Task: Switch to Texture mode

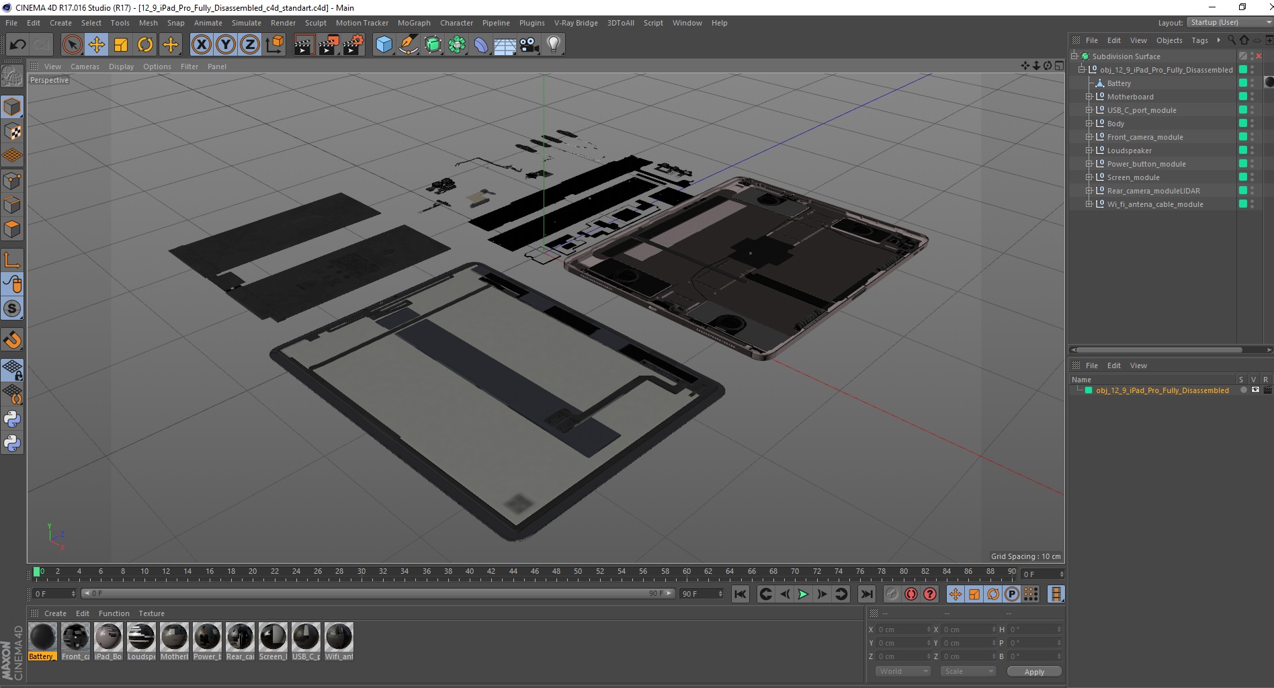Action: [x=12, y=132]
